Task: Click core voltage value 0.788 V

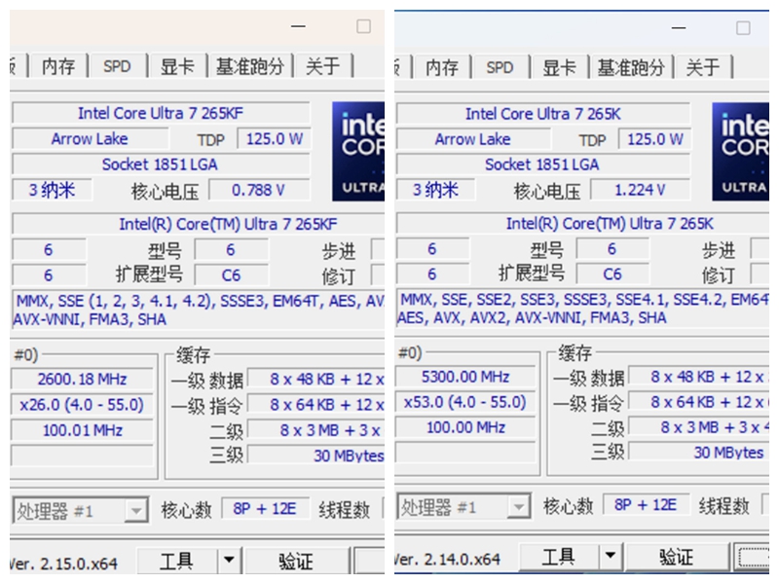Action: point(258,190)
